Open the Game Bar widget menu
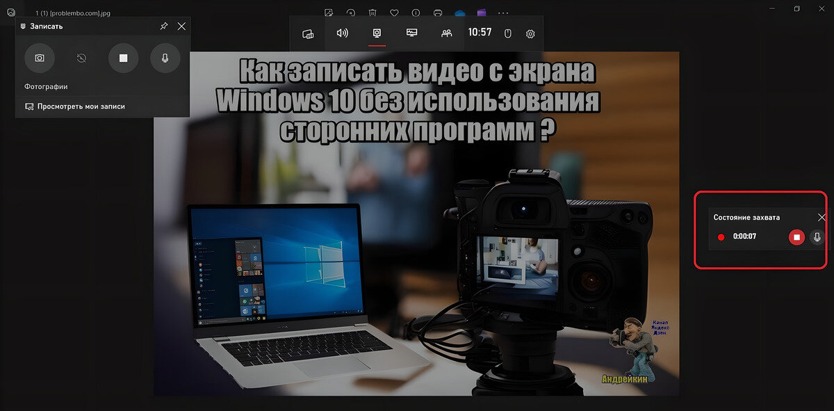The width and height of the screenshot is (834, 411). pyautogui.click(x=308, y=33)
